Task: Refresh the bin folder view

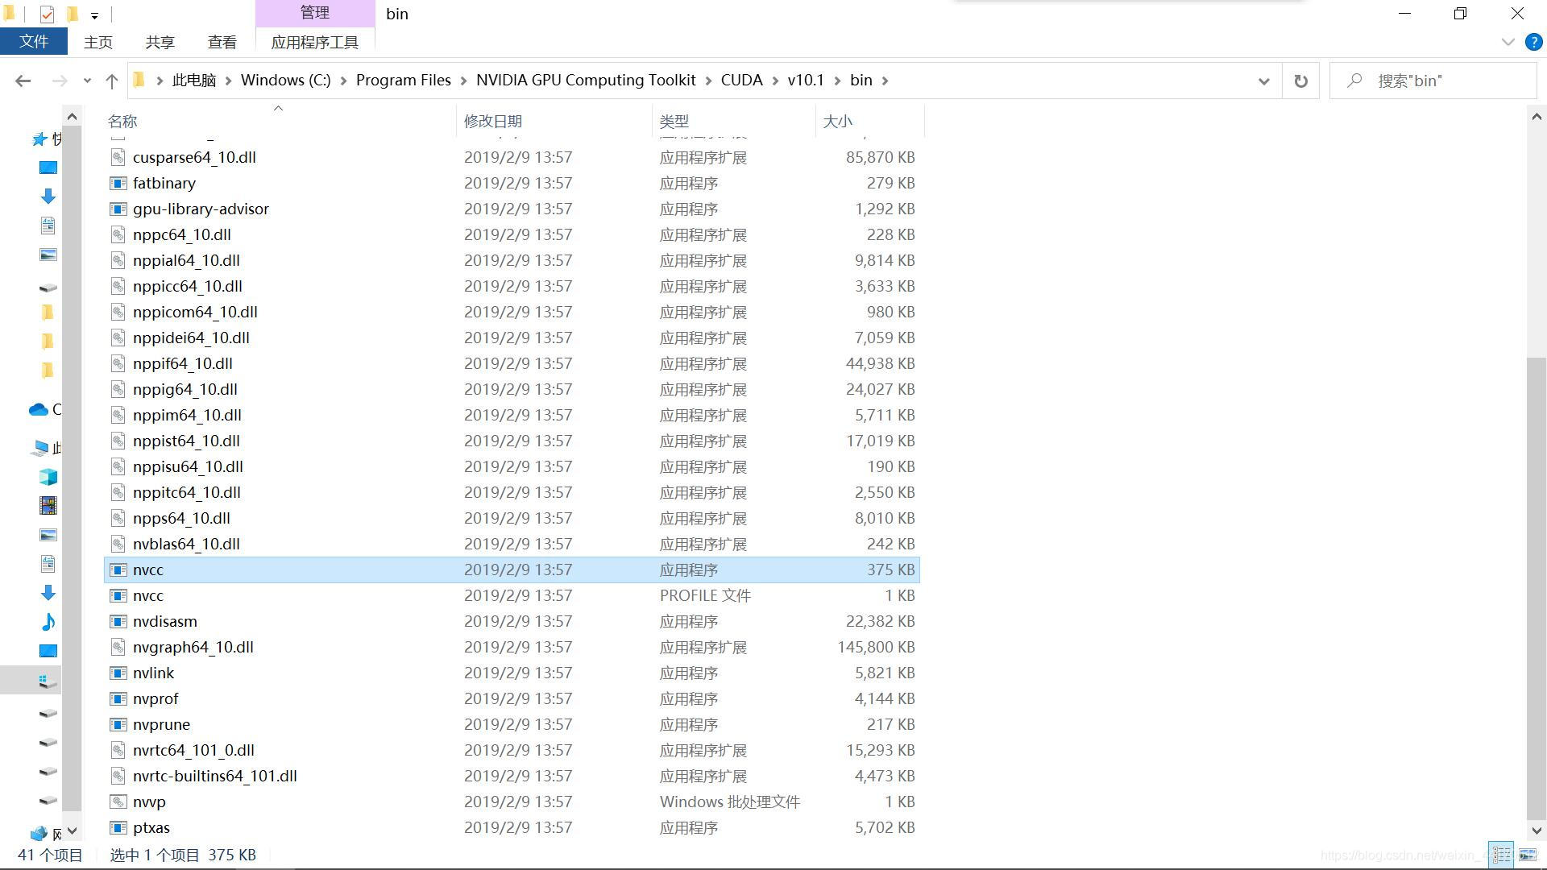Action: tap(1300, 81)
